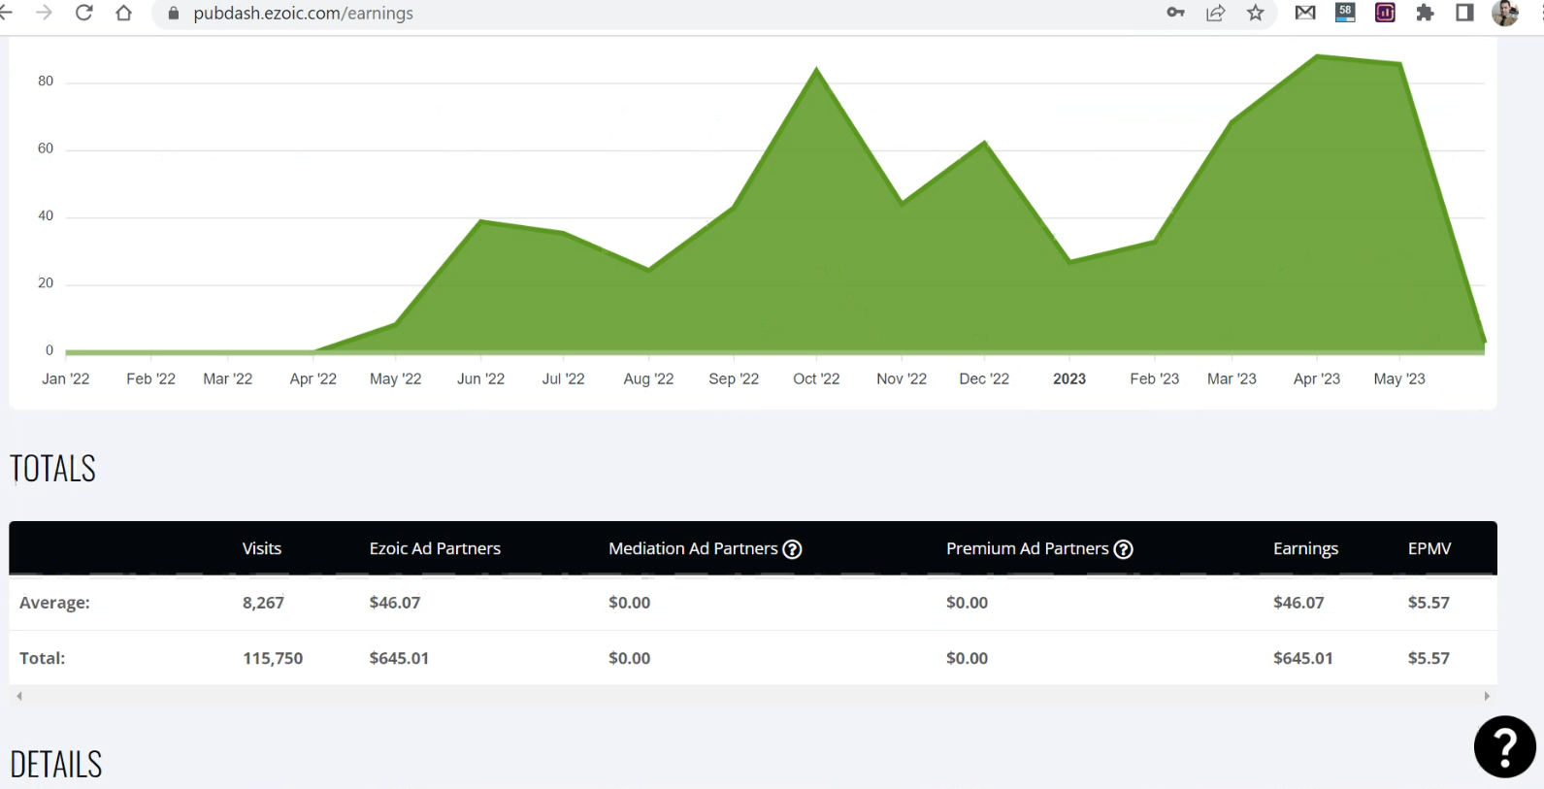Screen dimensions: 1544x789
Task: Click the 80 value on the y-axis
Action: click(x=46, y=81)
